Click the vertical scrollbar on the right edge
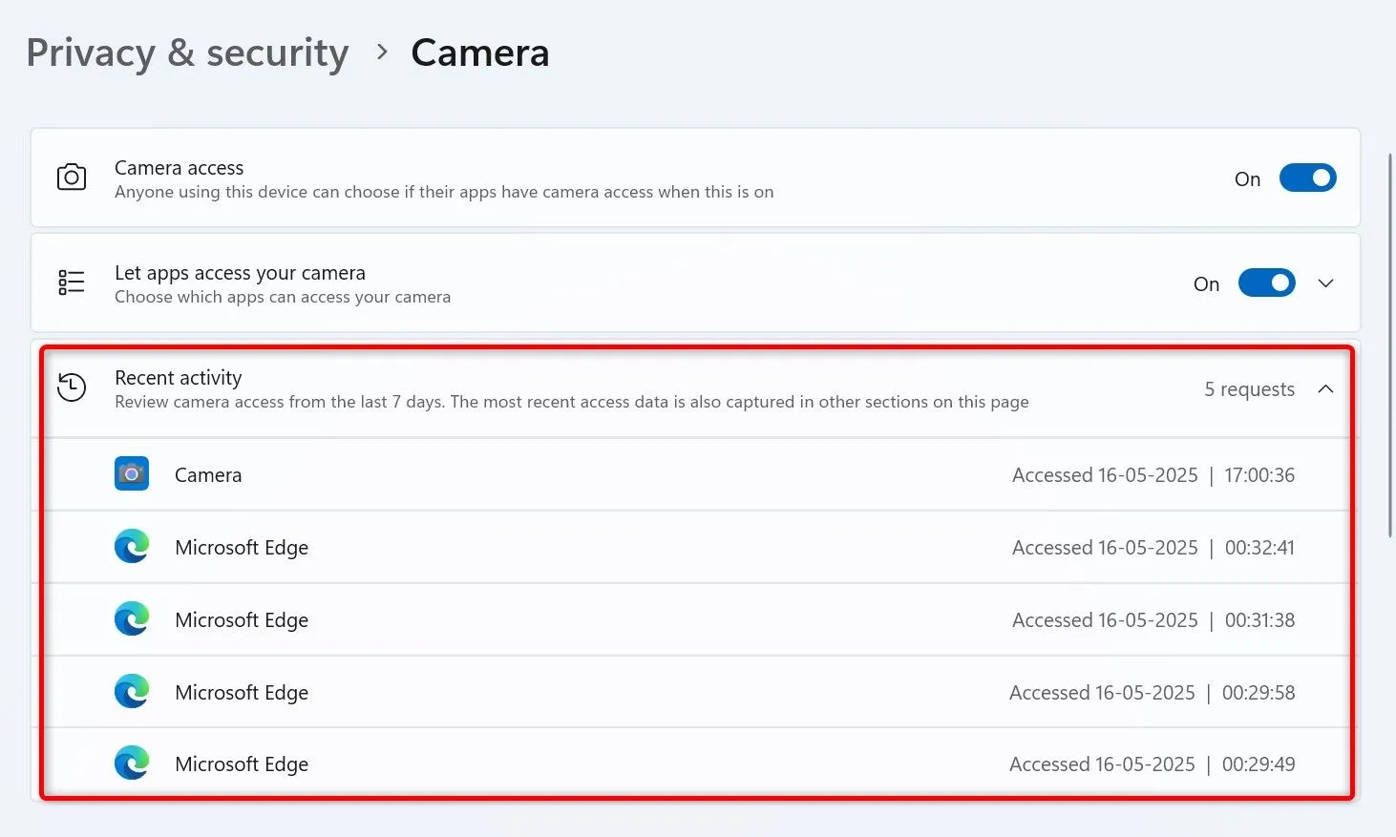The height and width of the screenshot is (837, 1396). tap(1390, 344)
